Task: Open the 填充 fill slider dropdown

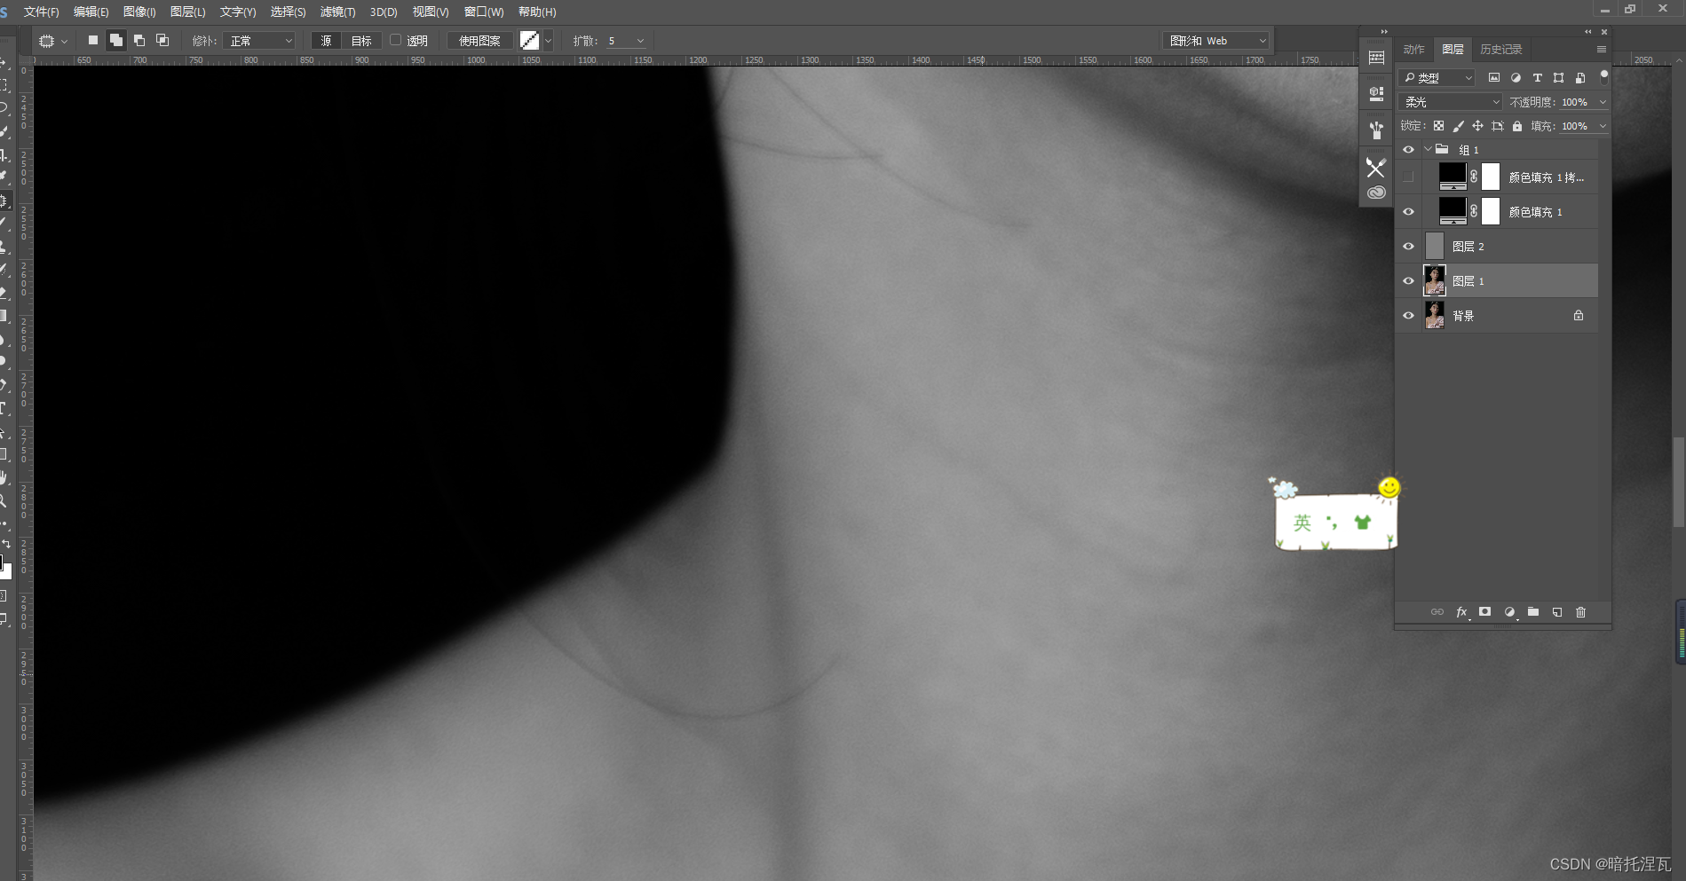Action: click(1603, 126)
